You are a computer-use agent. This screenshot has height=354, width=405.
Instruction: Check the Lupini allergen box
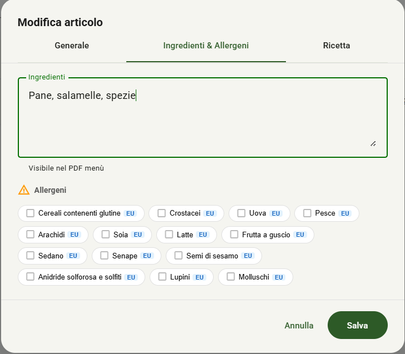162,277
